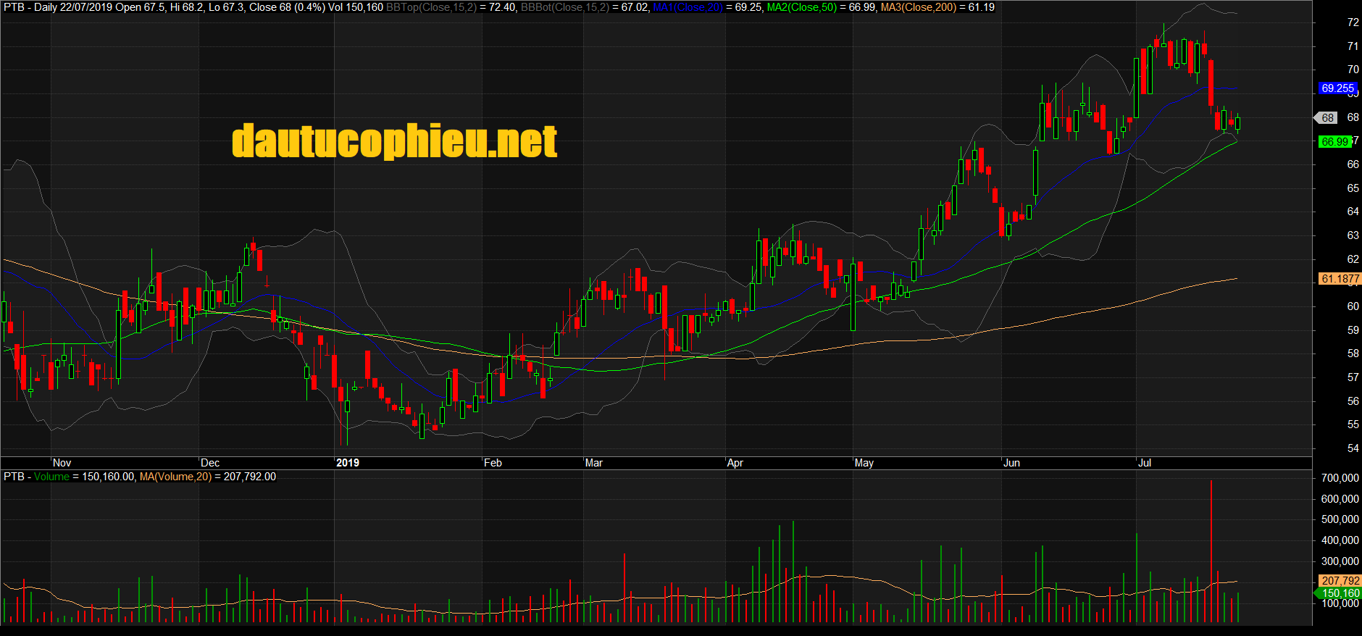Click the Jul label on time axis
1362x636 pixels.
(1145, 463)
